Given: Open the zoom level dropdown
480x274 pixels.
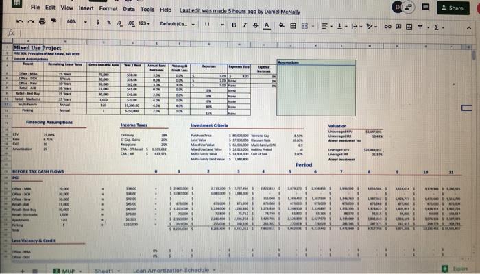Looking at the screenshot, I should coord(77,22).
